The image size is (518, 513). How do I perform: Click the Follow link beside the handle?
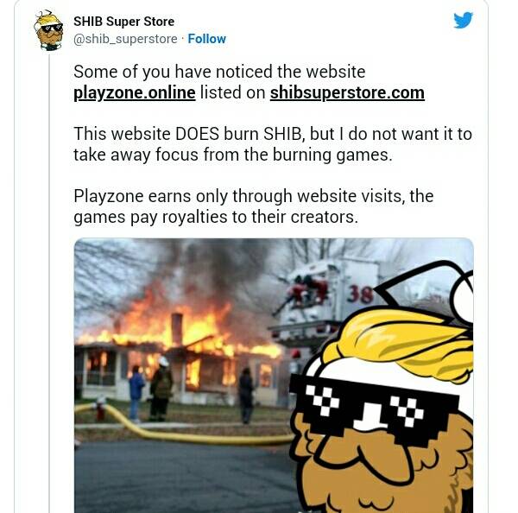[x=207, y=39]
